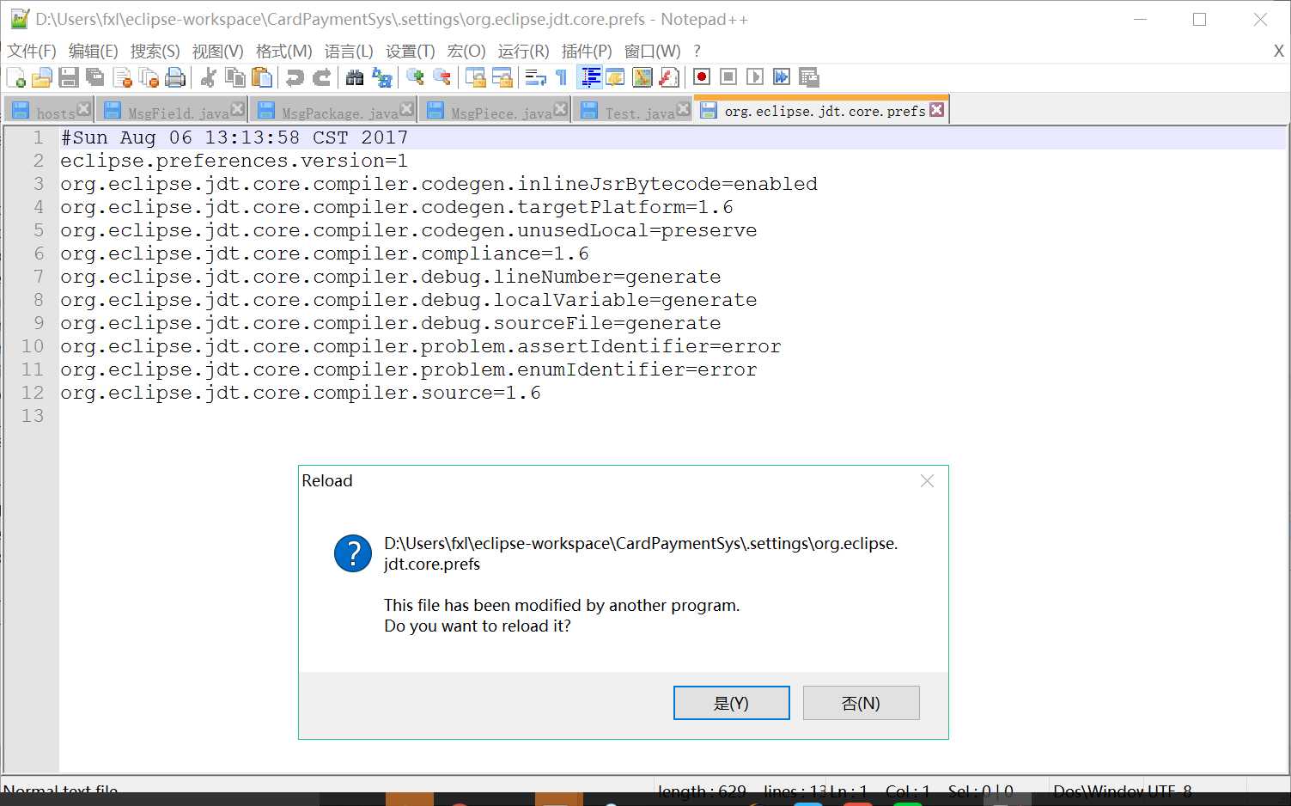
Task: Click the Save All icon
Action: (x=95, y=77)
